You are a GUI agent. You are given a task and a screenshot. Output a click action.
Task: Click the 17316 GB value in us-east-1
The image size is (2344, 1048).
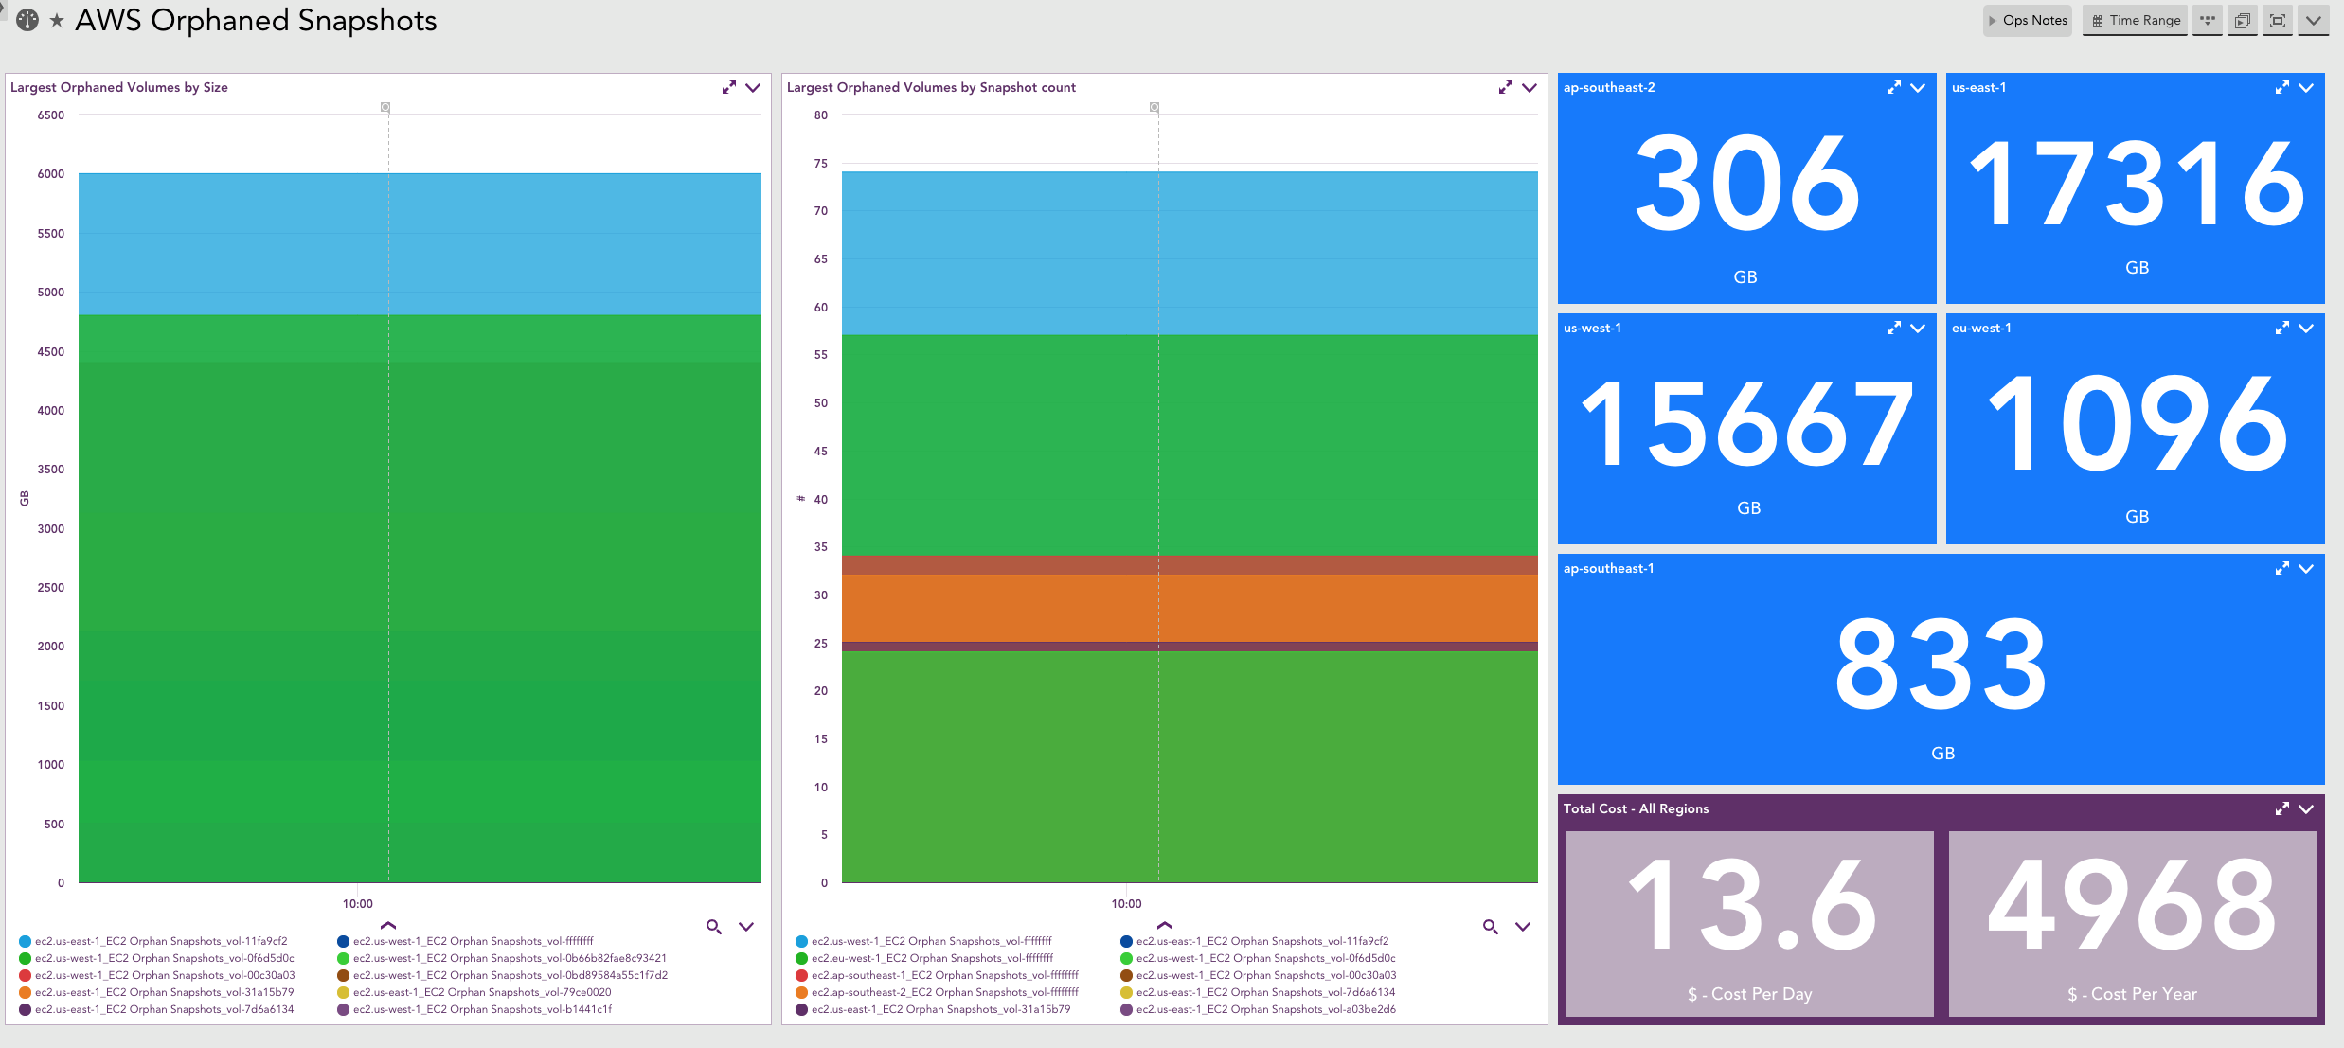coord(2137,183)
